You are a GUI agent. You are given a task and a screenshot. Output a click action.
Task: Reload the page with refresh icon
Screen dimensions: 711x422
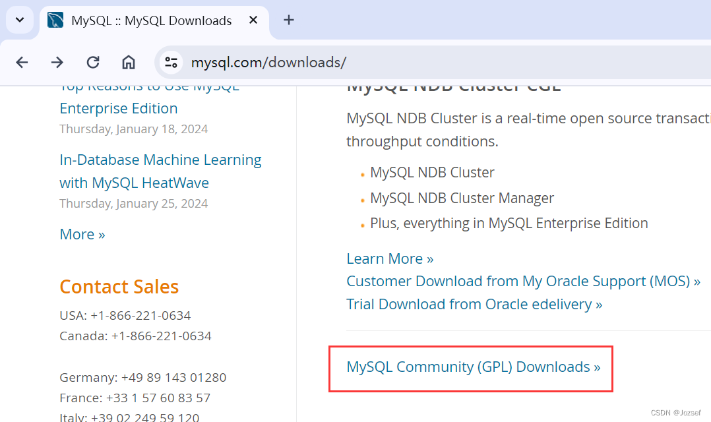(x=93, y=62)
